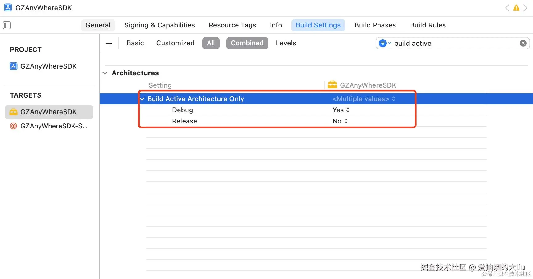533x279 pixels.
Task: Open Signing & Capabilities tab
Action: click(x=159, y=25)
